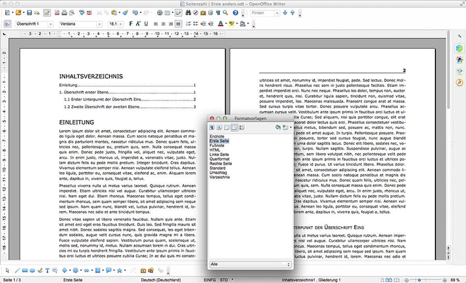This screenshot has height=283, width=466.
Task: Toggle edit document mode icon
Action: pyautogui.click(x=47, y=13)
